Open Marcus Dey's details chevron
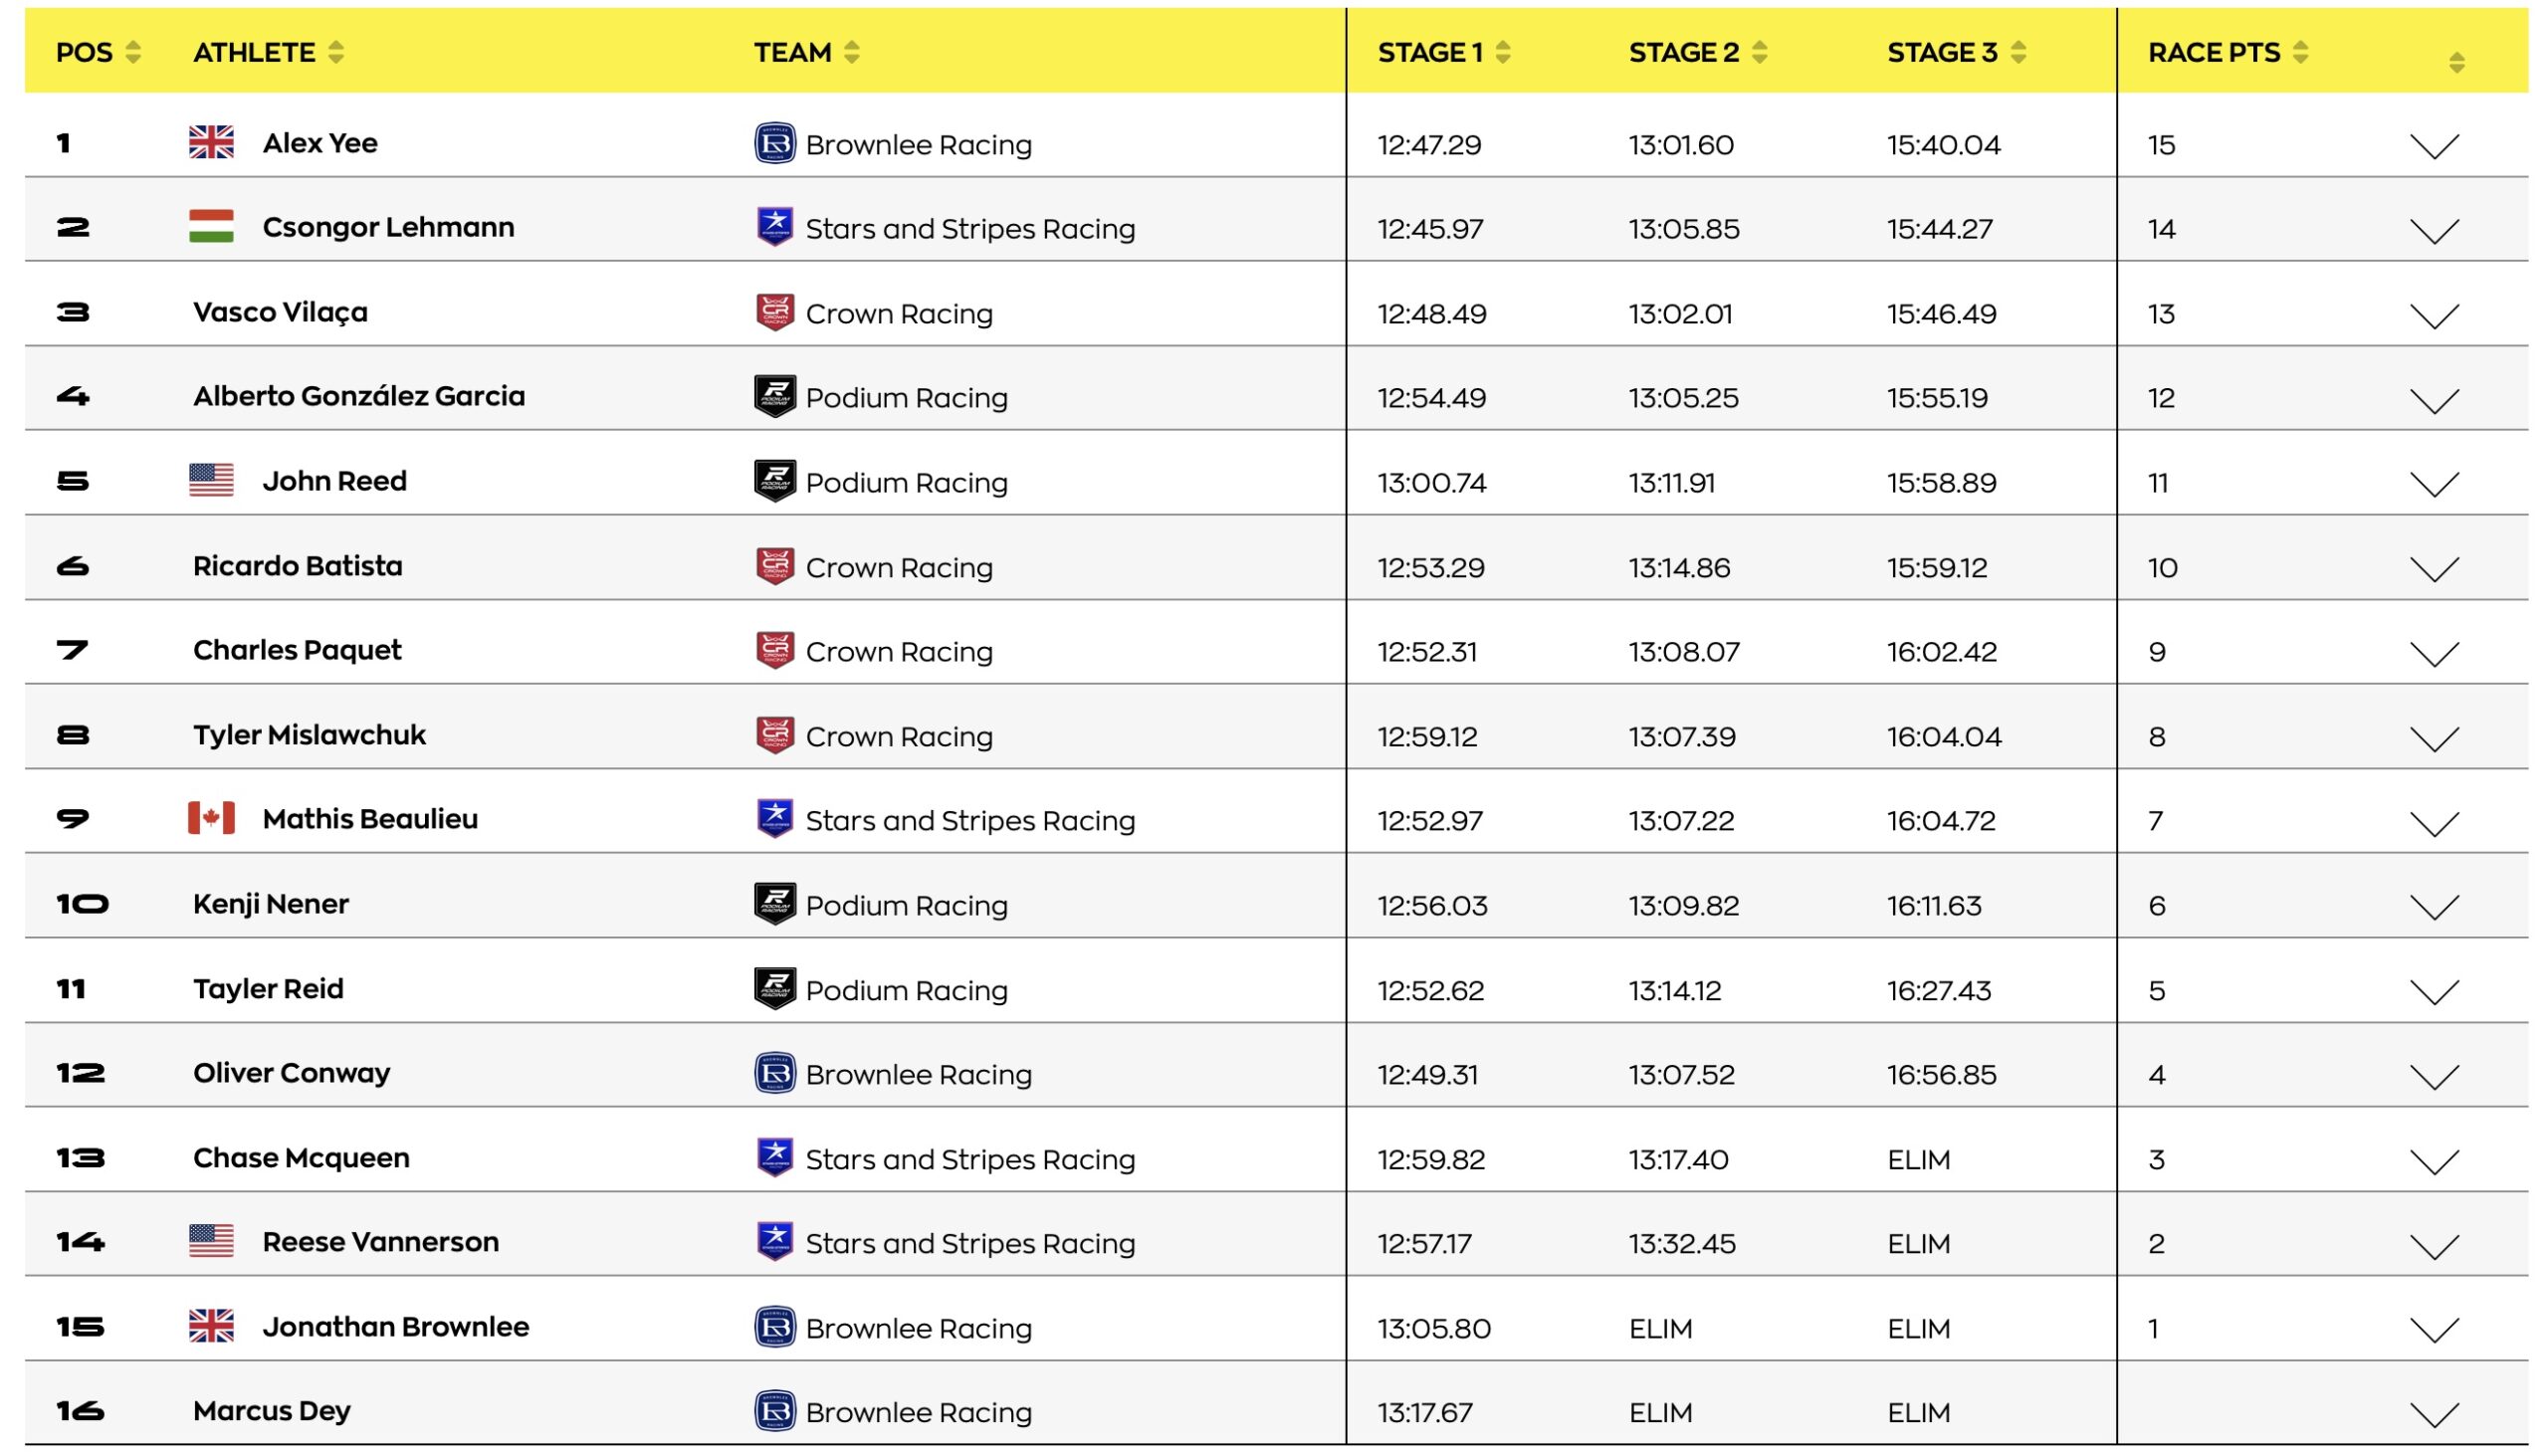 pyautogui.click(x=2433, y=1415)
